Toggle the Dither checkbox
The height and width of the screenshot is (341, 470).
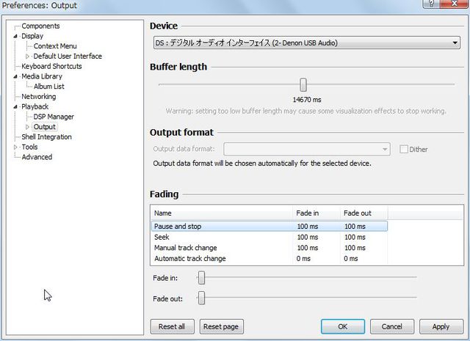[x=404, y=150]
